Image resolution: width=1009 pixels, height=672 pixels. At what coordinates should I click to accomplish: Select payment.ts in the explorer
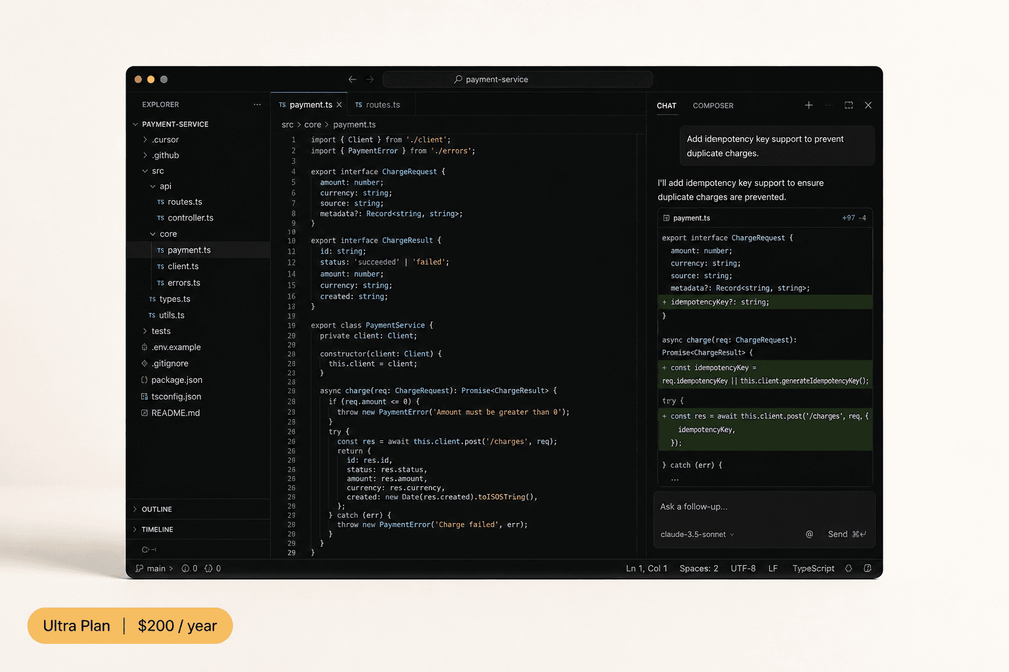point(198,250)
